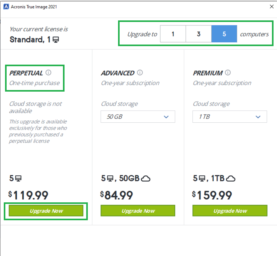This screenshot has height=256, width=277.
Task: Open the 50 GB cloud storage dropdown
Action: 138,116
